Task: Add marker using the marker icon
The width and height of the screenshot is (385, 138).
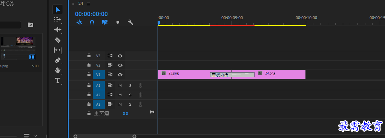Action: tap(118, 22)
